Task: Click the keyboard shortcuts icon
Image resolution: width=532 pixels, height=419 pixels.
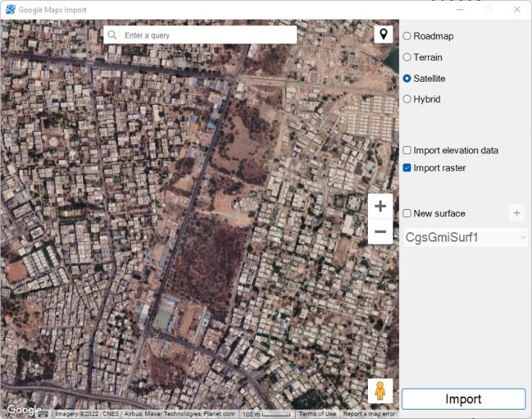Action: click(x=43, y=414)
